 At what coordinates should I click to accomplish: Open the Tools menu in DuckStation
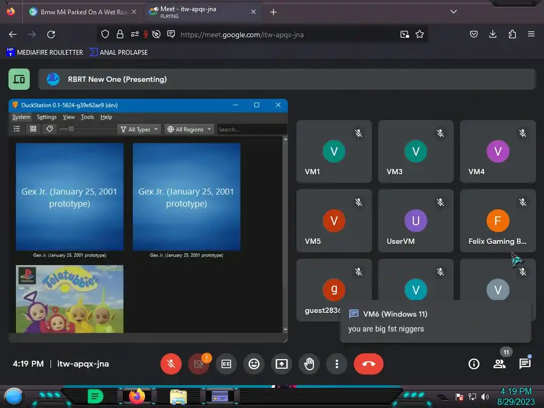click(88, 117)
